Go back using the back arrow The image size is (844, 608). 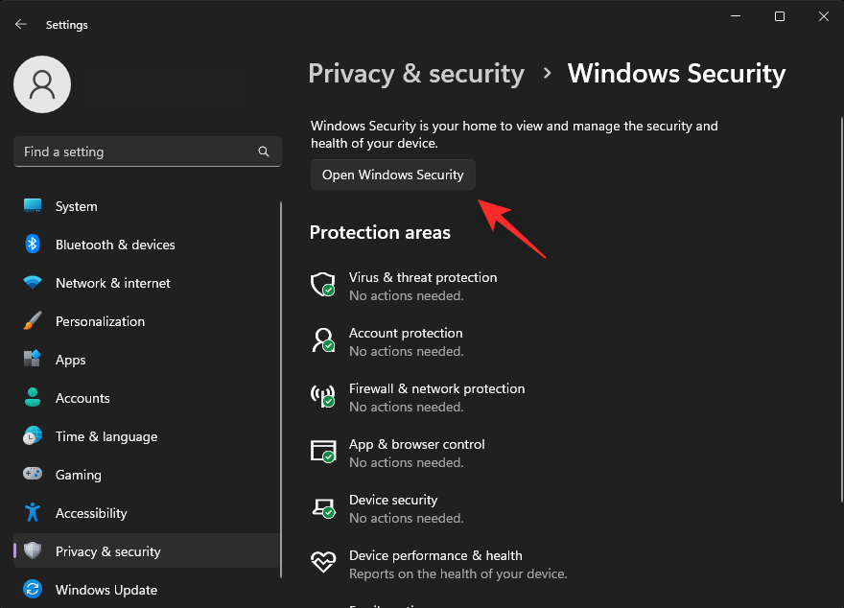pyautogui.click(x=21, y=25)
